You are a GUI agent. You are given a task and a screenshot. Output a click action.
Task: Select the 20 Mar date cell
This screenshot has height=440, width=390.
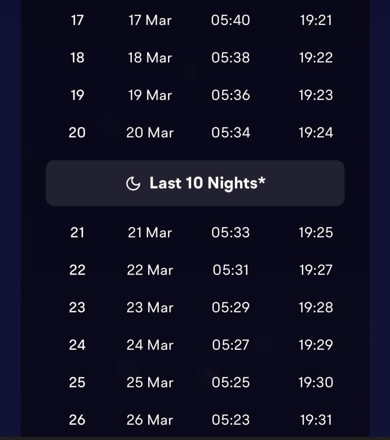150,132
